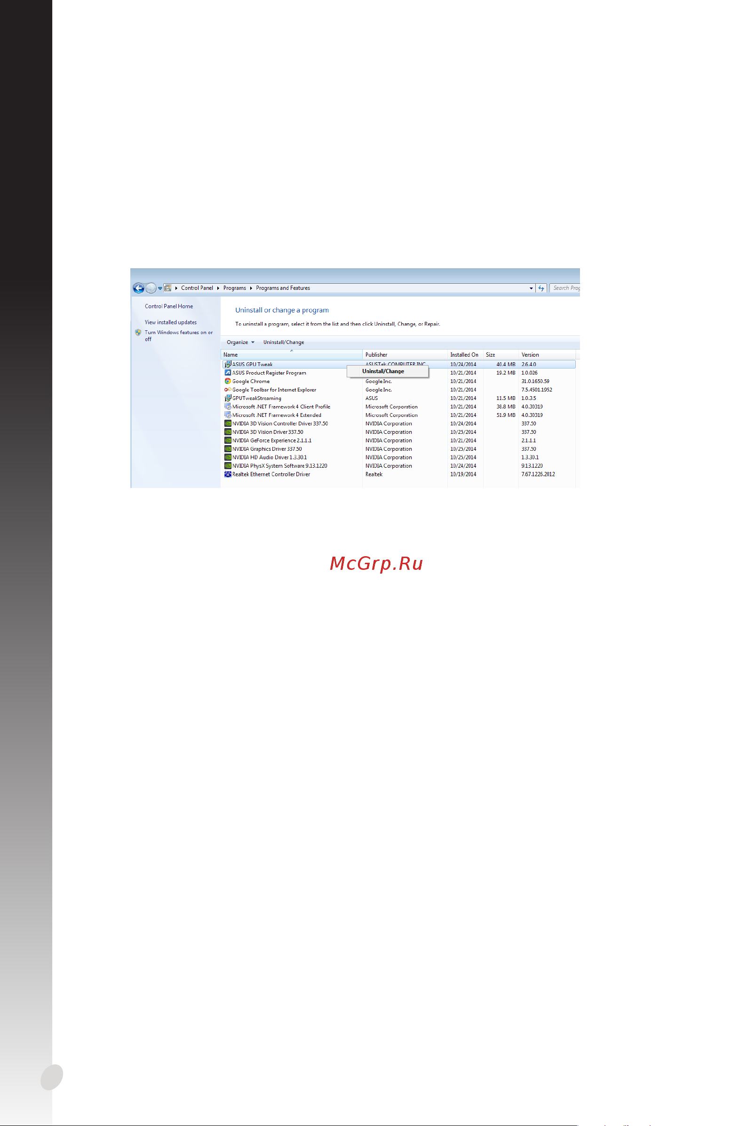Click Microsoft .NET Framework 4 Client Profile icon
The image size is (747, 1126).
coord(228,407)
